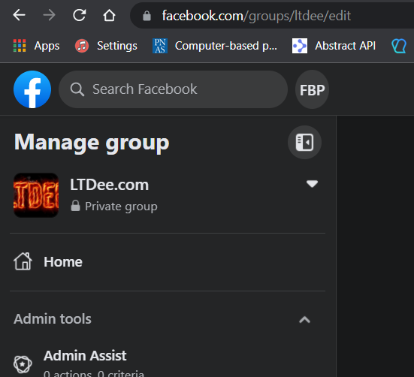
Task: Click the Private group lock icon
Action: click(75, 206)
